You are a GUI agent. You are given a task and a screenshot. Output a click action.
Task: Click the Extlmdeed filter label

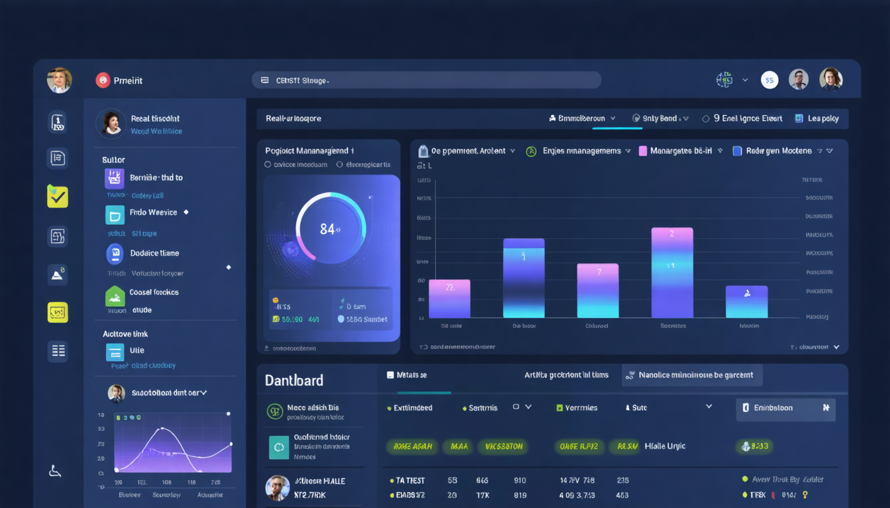pyautogui.click(x=413, y=408)
